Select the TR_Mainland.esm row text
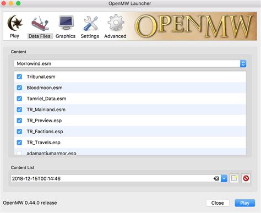261x213 pixels. coord(46,110)
